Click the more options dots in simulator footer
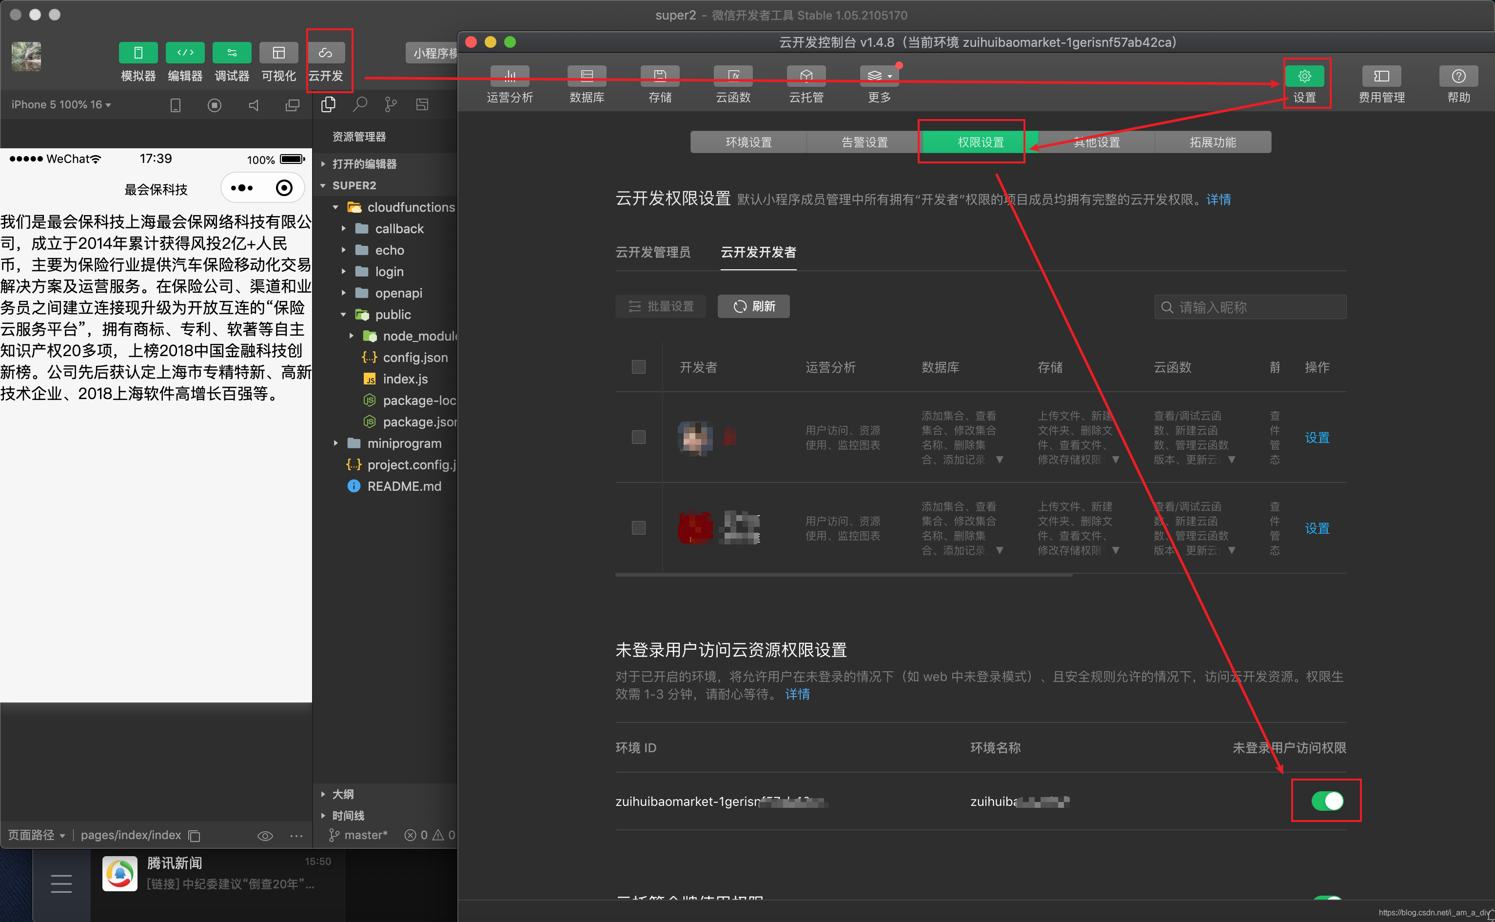This screenshot has width=1495, height=922. 296,835
